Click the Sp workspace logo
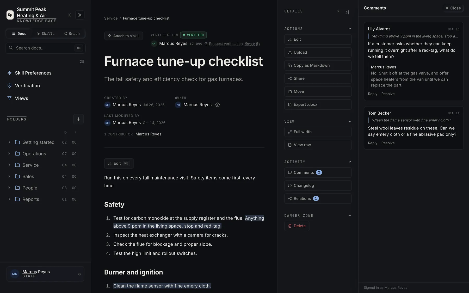The width and height of the screenshot is (469, 293). pos(10,15)
